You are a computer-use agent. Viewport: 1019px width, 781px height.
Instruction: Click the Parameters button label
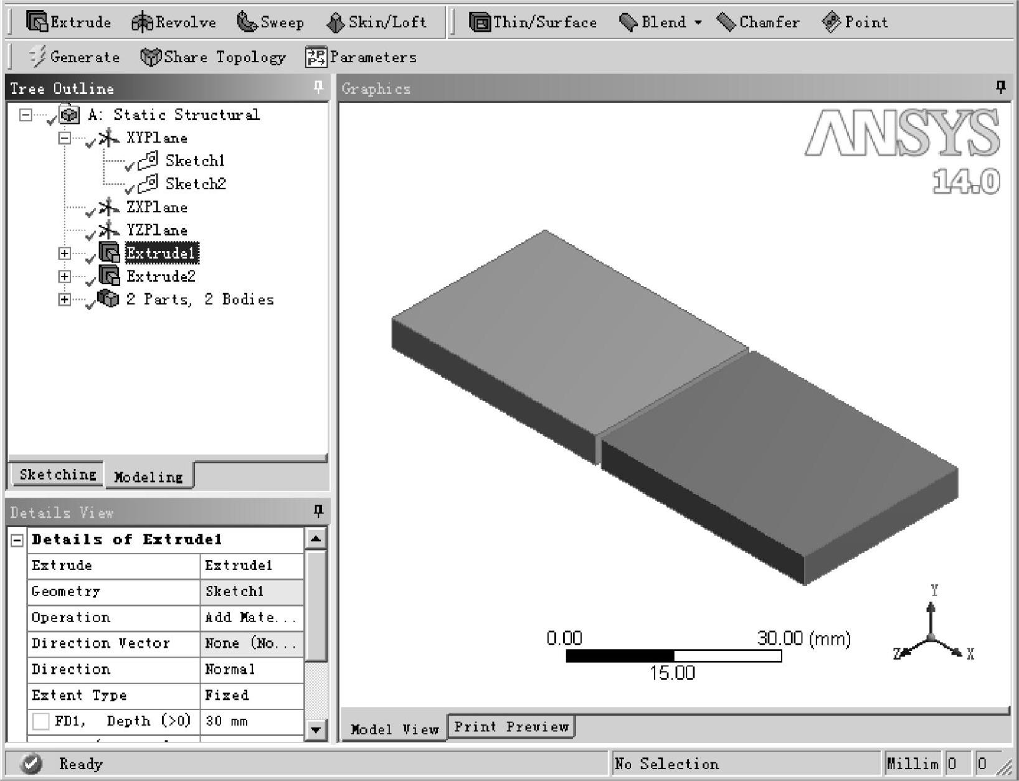click(373, 57)
